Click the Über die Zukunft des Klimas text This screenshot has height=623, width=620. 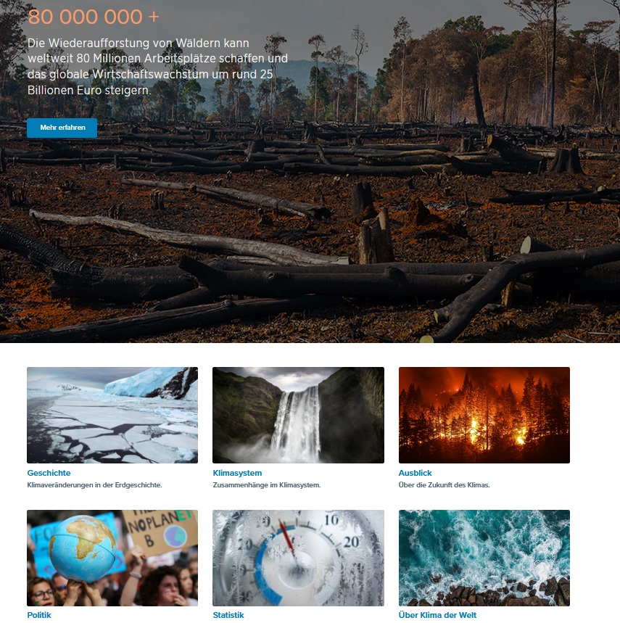pyautogui.click(x=444, y=484)
